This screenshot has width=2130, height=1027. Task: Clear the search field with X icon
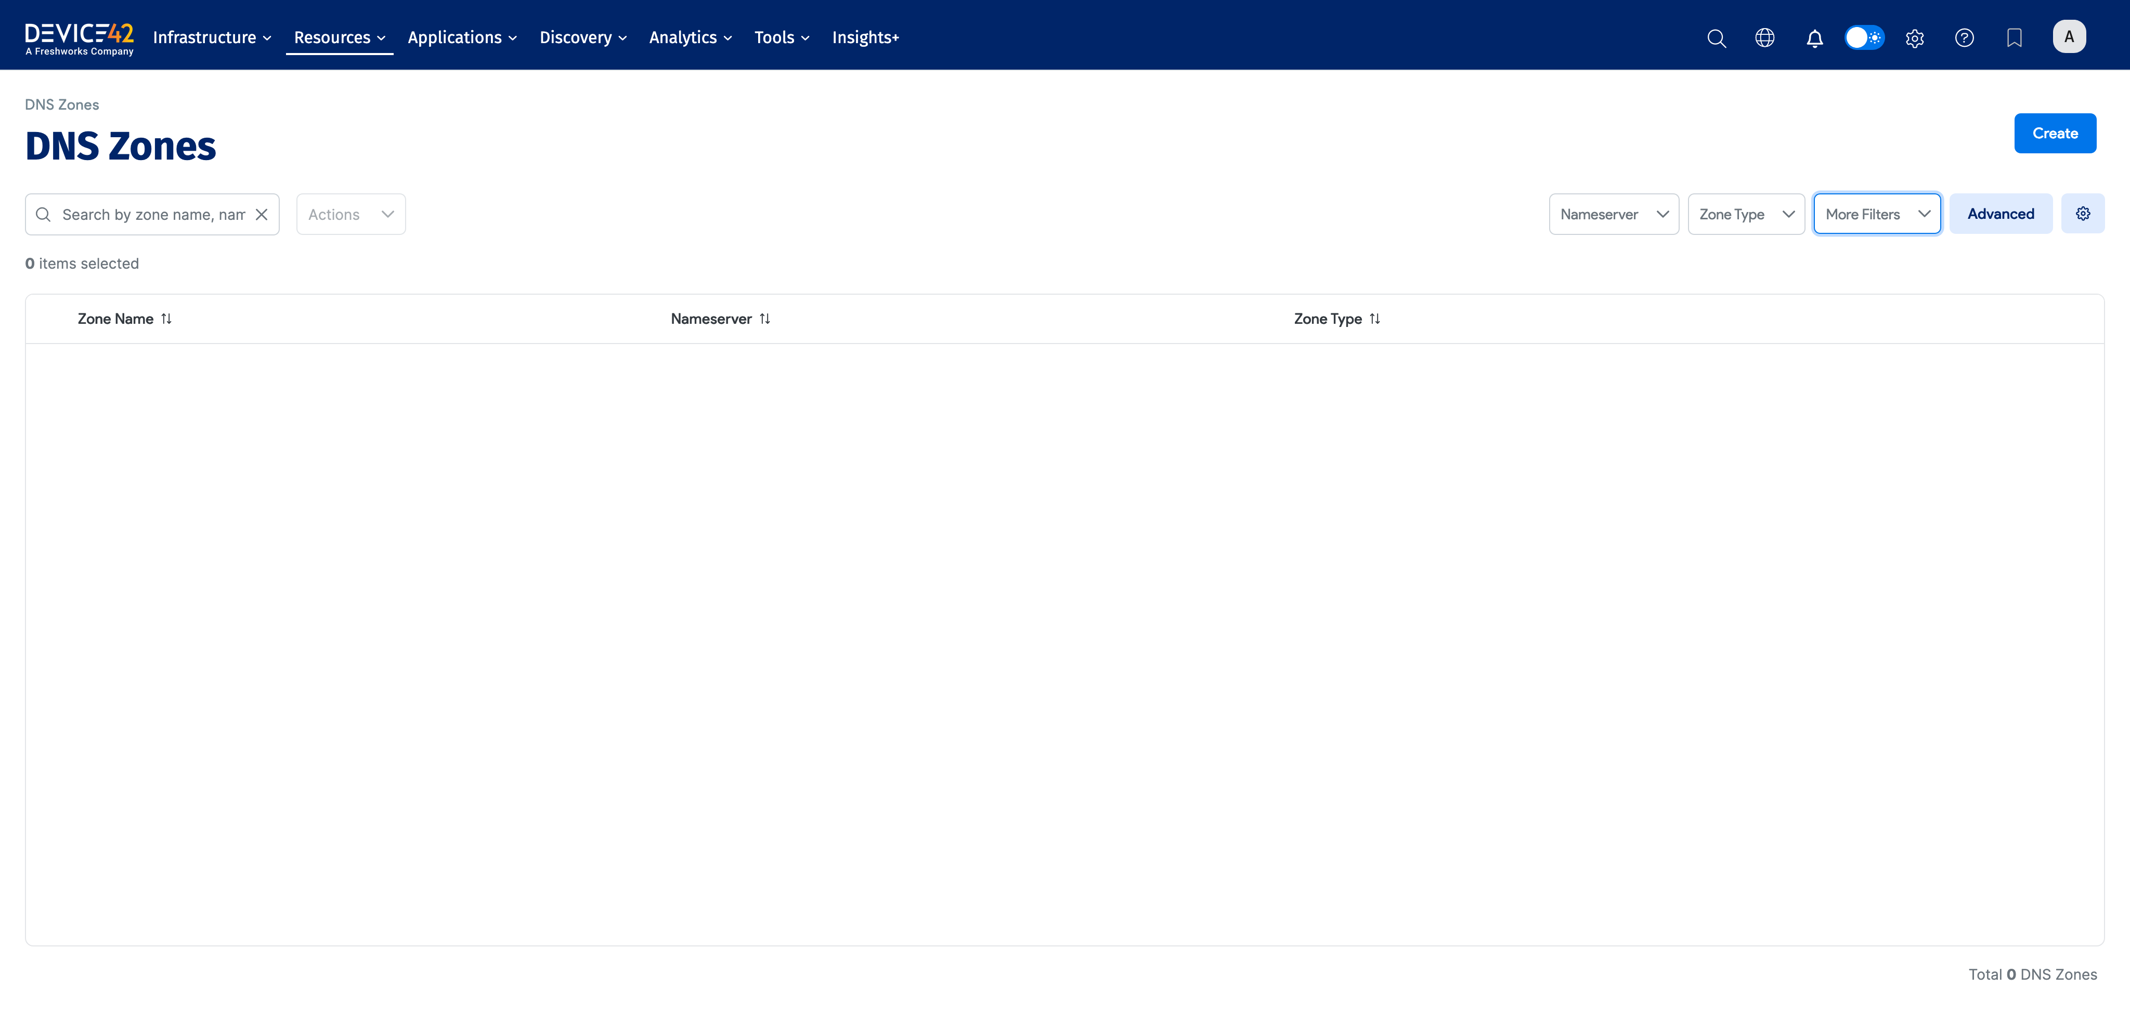[x=261, y=214]
